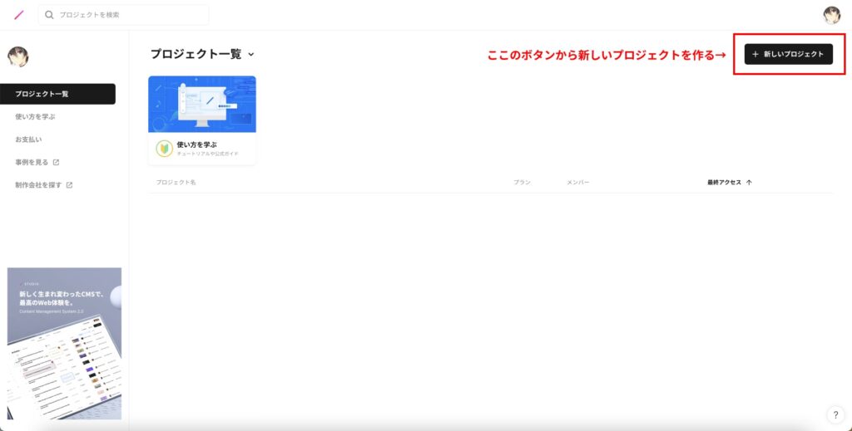Image resolution: width=852 pixels, height=431 pixels.
Task: Open the CMS promotional banner
Action: [65, 344]
